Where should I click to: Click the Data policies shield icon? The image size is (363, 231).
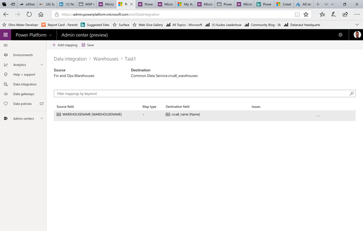pyautogui.click(x=6, y=104)
